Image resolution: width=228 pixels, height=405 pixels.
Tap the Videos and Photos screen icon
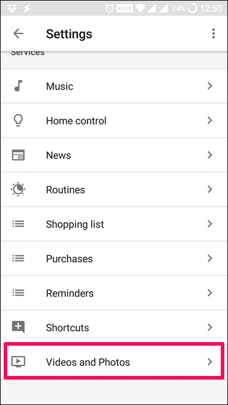[18, 361]
